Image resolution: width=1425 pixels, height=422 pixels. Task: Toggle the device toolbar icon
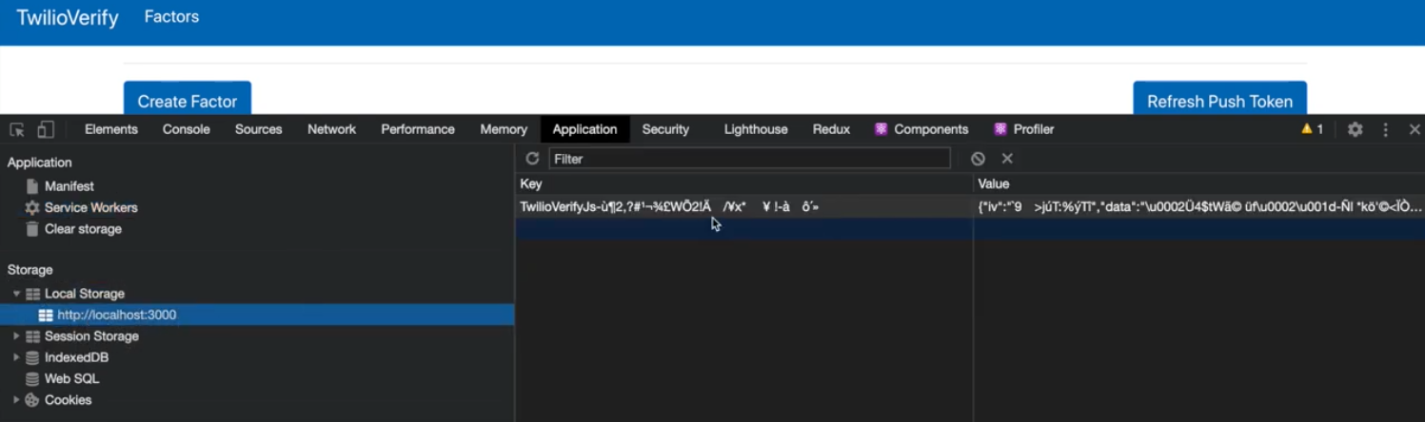[x=45, y=129]
